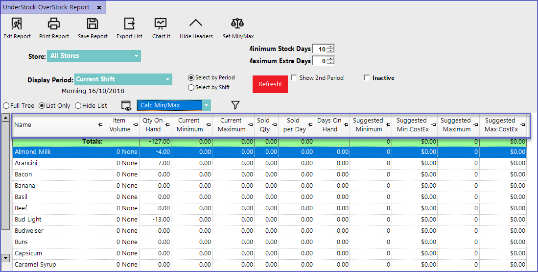Decrease Maximum Extra Days with down arrow

330,63
